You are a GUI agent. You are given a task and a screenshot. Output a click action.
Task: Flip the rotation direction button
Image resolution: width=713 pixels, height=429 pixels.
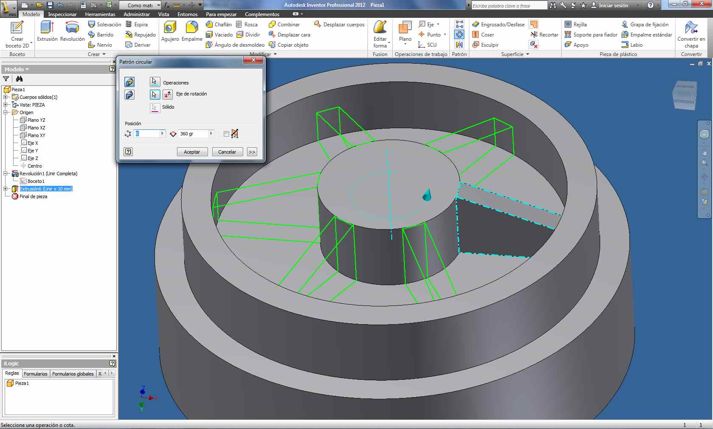168,94
